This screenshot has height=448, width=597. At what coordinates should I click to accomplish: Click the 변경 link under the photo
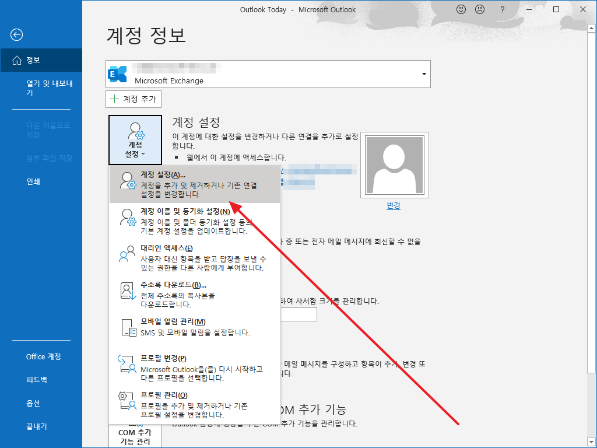394,206
